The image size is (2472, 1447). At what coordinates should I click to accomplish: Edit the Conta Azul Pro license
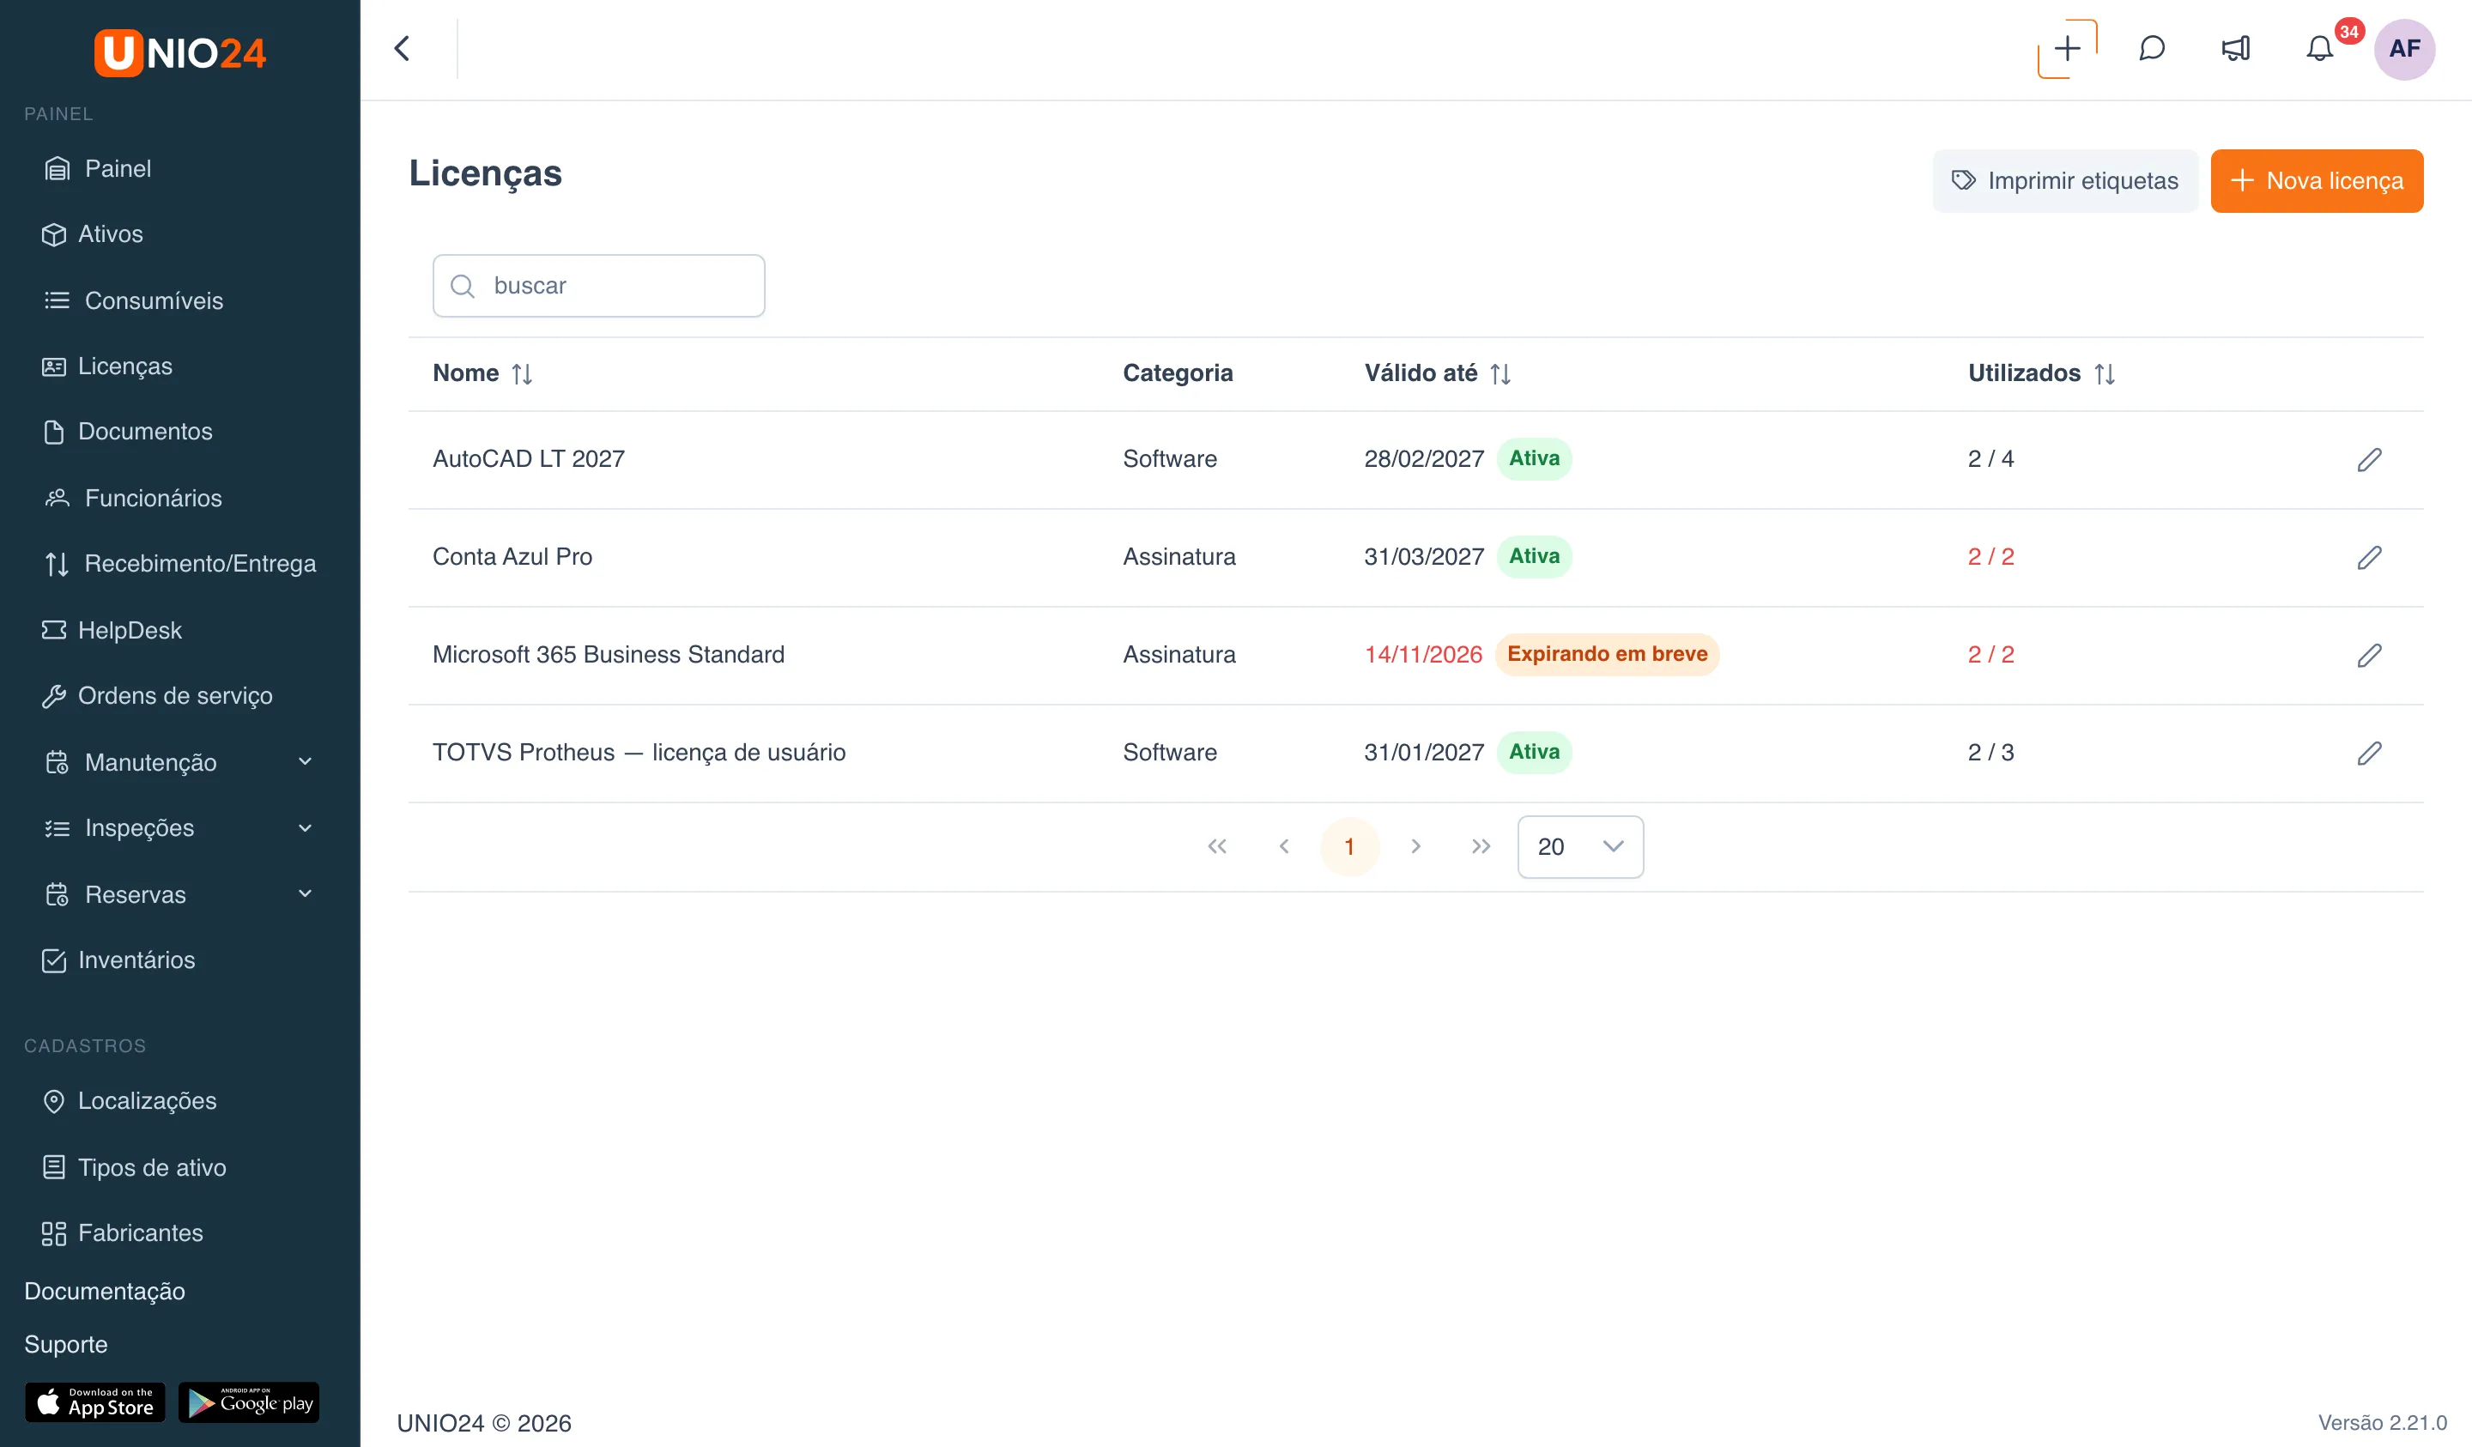[x=2369, y=557]
